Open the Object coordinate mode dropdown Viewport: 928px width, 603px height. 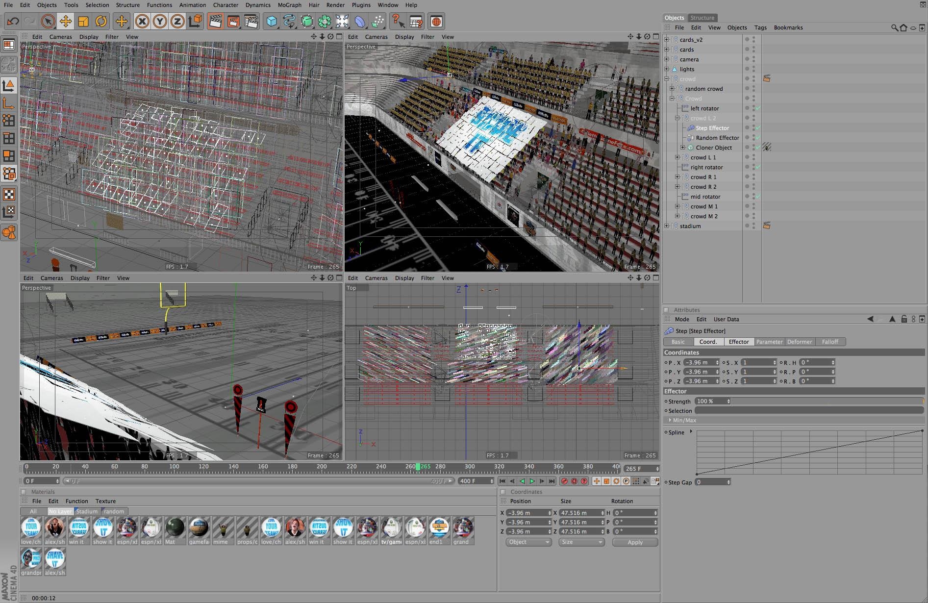(528, 542)
